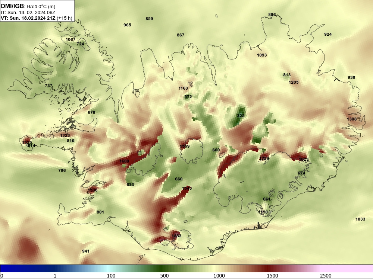Click the 'VT: Sun. 18.02.2024 21Z' line

pos(28,18)
